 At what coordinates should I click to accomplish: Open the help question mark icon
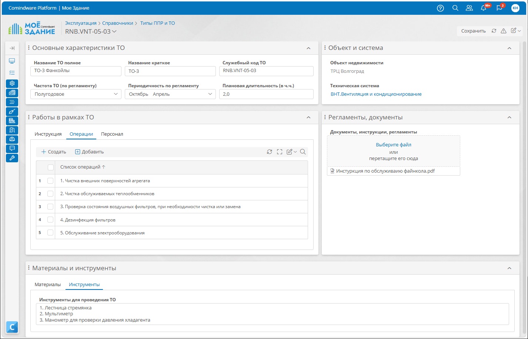coord(440,8)
